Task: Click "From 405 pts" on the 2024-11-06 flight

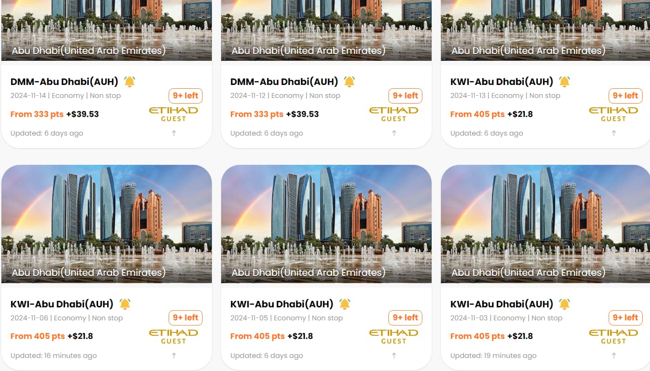Action: (x=38, y=336)
